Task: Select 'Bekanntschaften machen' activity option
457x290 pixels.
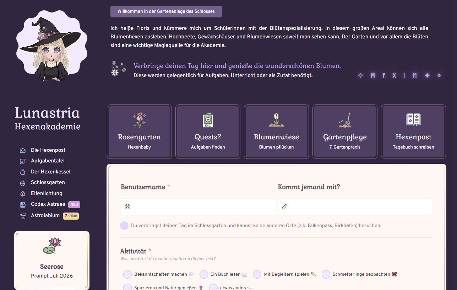Action: click(x=127, y=274)
